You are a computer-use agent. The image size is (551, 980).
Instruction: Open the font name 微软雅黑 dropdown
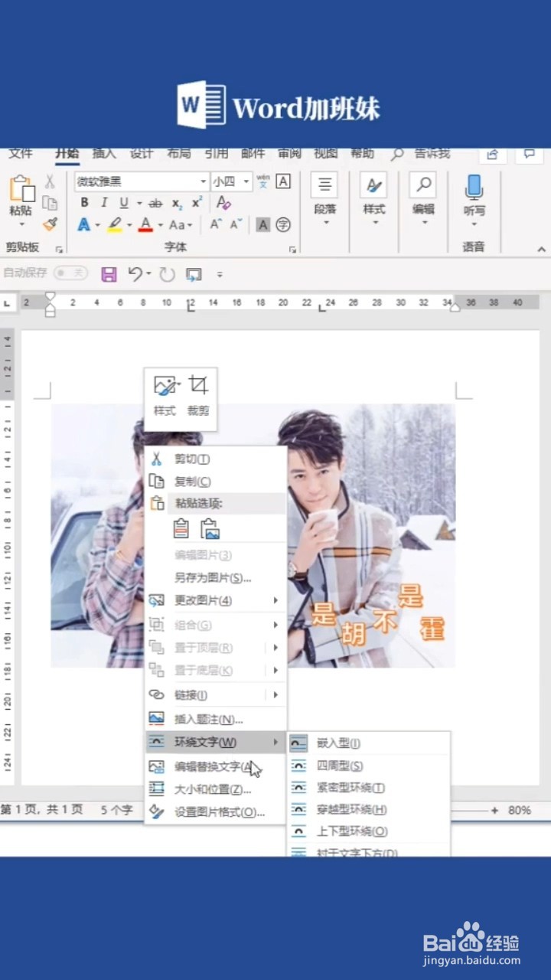[204, 181]
